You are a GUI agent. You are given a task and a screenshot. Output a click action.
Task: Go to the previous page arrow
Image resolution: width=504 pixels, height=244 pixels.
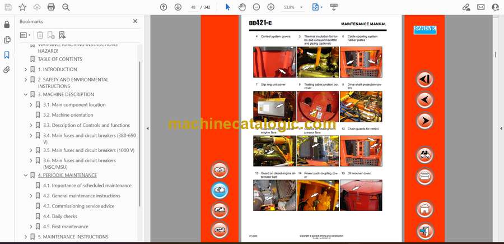pyautogui.click(x=164, y=7)
